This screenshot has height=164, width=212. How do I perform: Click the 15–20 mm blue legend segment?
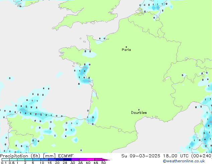[x=52, y=160]
